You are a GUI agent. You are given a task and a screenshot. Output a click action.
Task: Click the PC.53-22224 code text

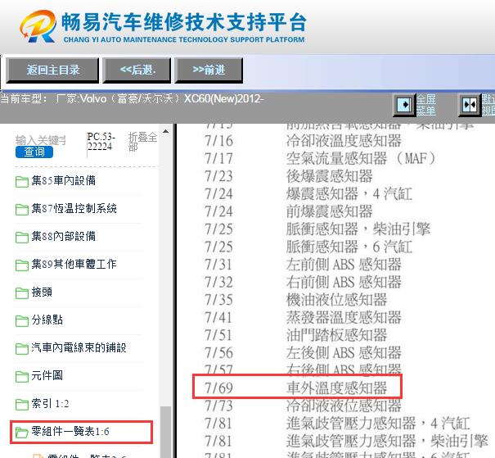click(101, 142)
